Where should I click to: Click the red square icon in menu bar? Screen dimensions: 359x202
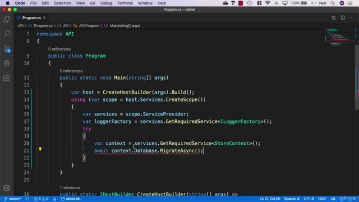241,3
